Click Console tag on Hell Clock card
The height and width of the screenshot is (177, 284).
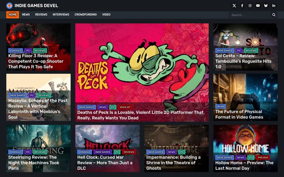[x=84, y=152]
